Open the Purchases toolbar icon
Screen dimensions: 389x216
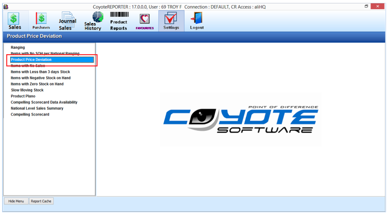coord(41,21)
